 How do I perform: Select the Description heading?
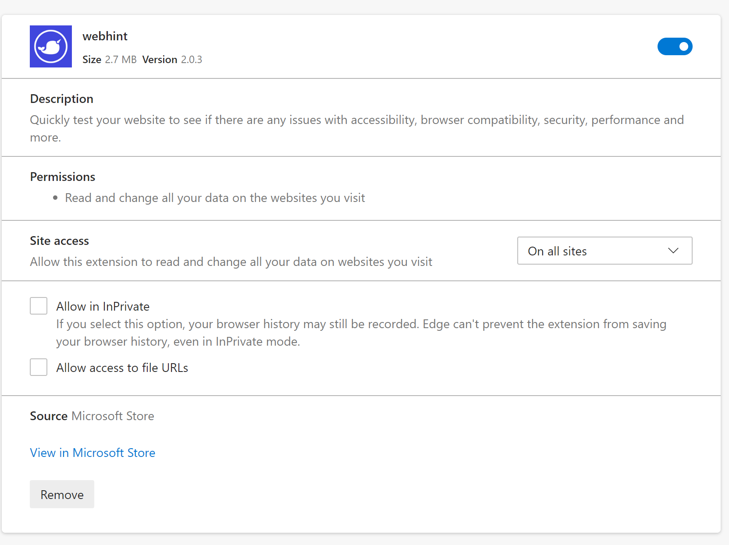(x=61, y=99)
